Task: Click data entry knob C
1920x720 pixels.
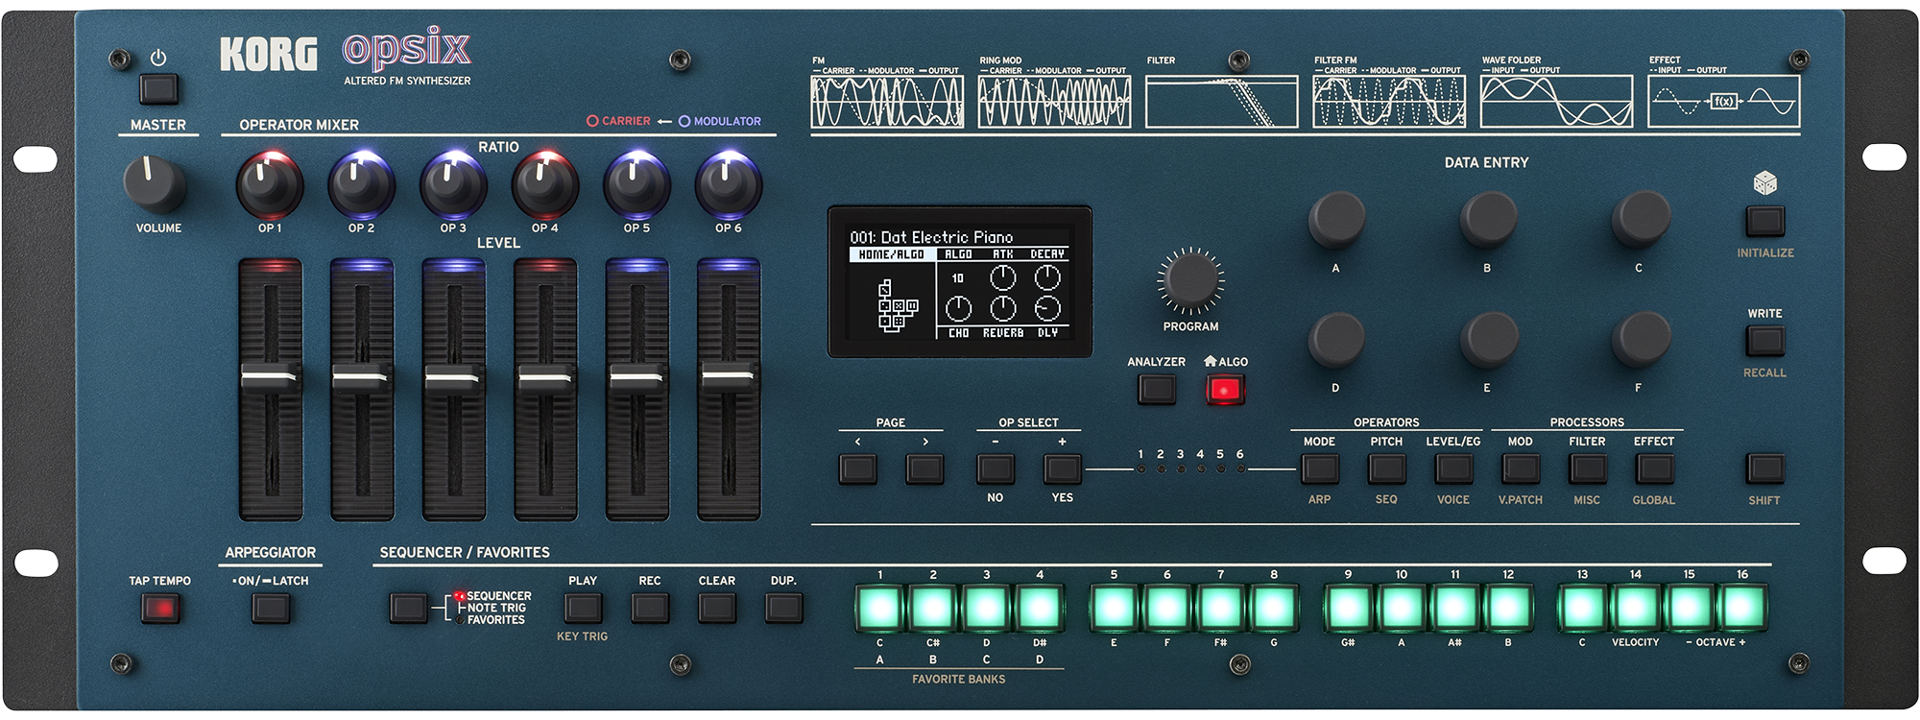Action: tap(1640, 219)
